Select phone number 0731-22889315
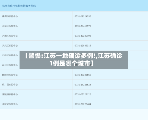Image resolution: width=148 pixels, height=120 pixels. 83,45
